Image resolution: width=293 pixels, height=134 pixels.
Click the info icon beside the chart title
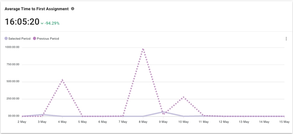point(73,9)
